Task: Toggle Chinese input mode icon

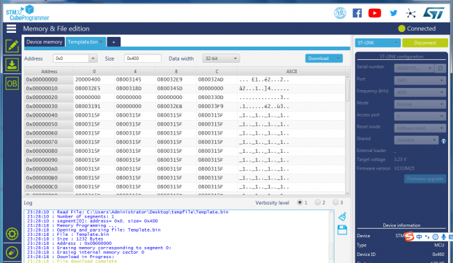Action: 419,237
